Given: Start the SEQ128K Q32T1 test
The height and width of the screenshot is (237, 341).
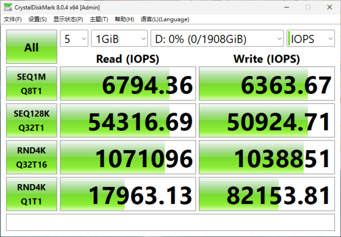Looking at the screenshot, I should (32, 120).
